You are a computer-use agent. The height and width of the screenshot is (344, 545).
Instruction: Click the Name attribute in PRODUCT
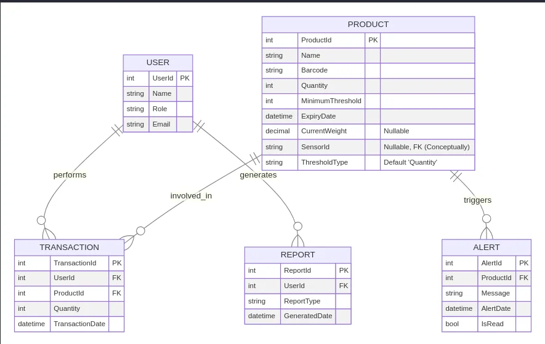[310, 55]
